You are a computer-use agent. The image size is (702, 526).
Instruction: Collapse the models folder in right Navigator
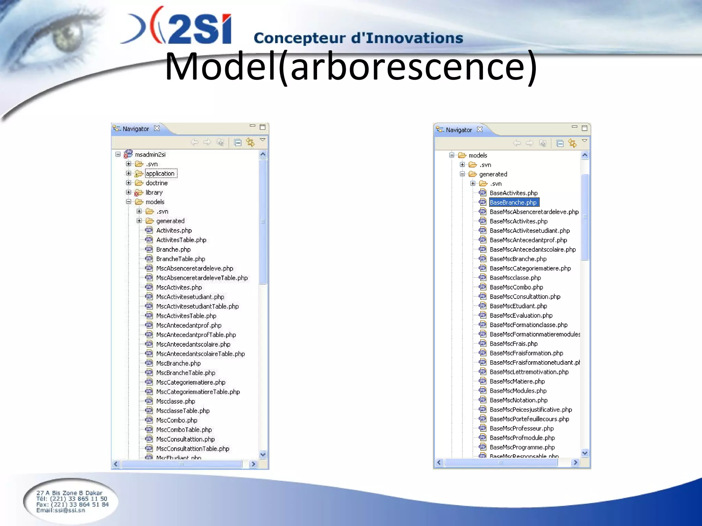pyautogui.click(x=452, y=155)
